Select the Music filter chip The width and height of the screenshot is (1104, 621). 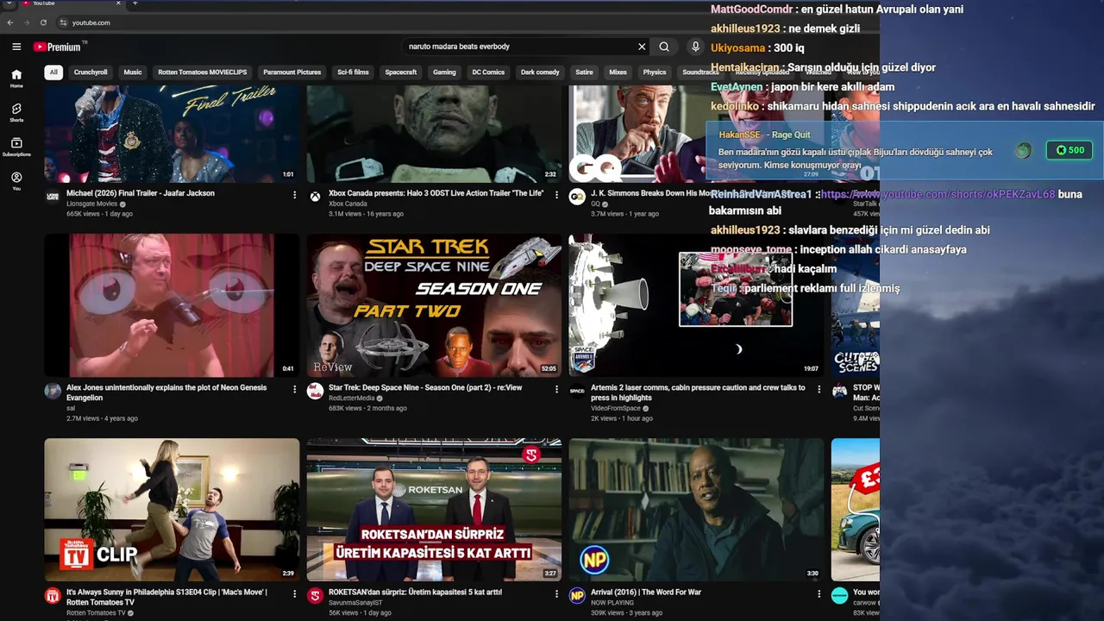point(133,72)
